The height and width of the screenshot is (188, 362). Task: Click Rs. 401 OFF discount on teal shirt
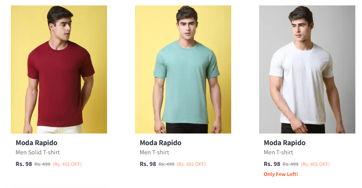(x=191, y=164)
